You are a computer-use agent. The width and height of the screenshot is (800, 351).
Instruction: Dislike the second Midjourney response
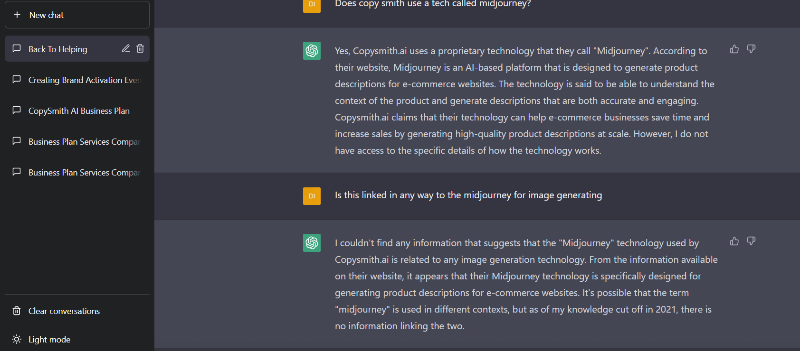(x=751, y=241)
